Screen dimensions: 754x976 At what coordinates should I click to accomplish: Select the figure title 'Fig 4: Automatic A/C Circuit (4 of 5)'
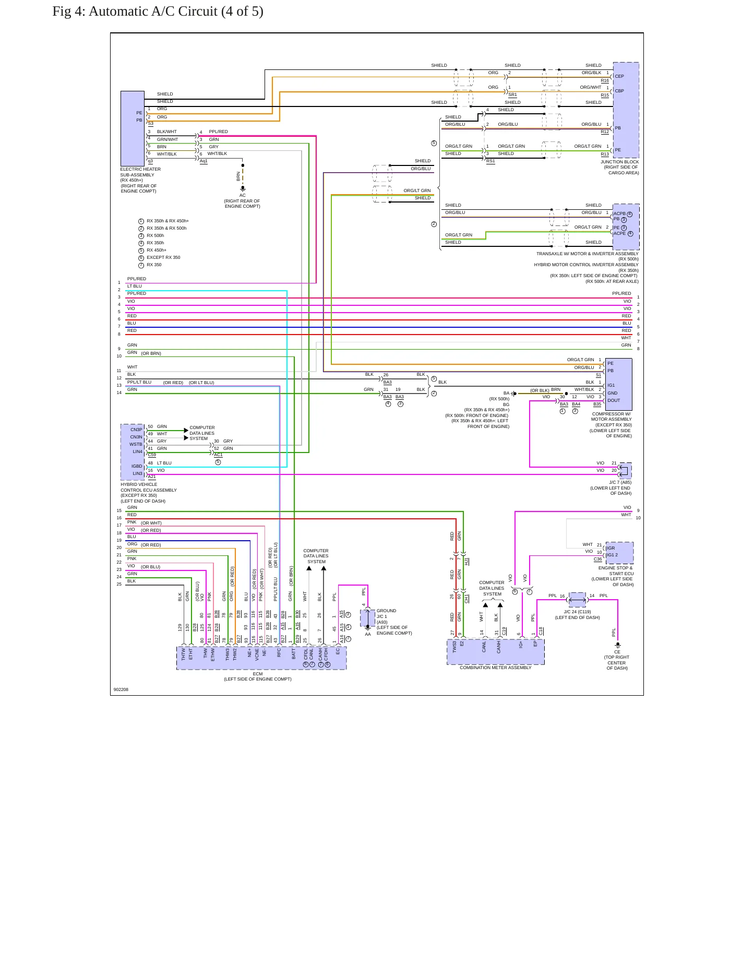[158, 11]
